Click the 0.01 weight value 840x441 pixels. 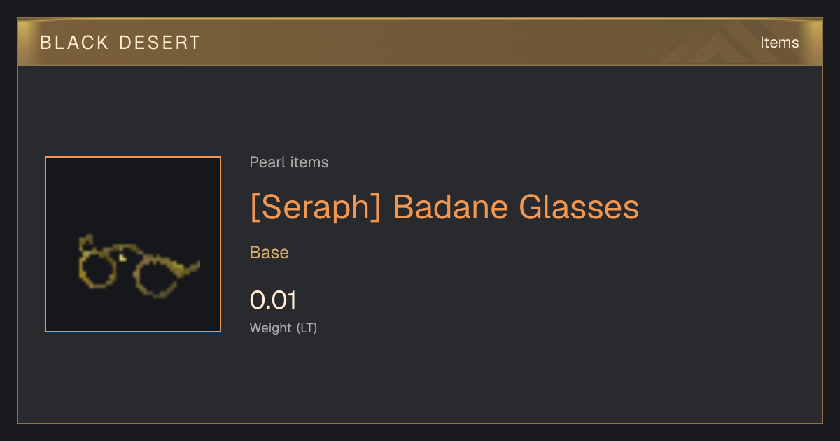point(273,301)
